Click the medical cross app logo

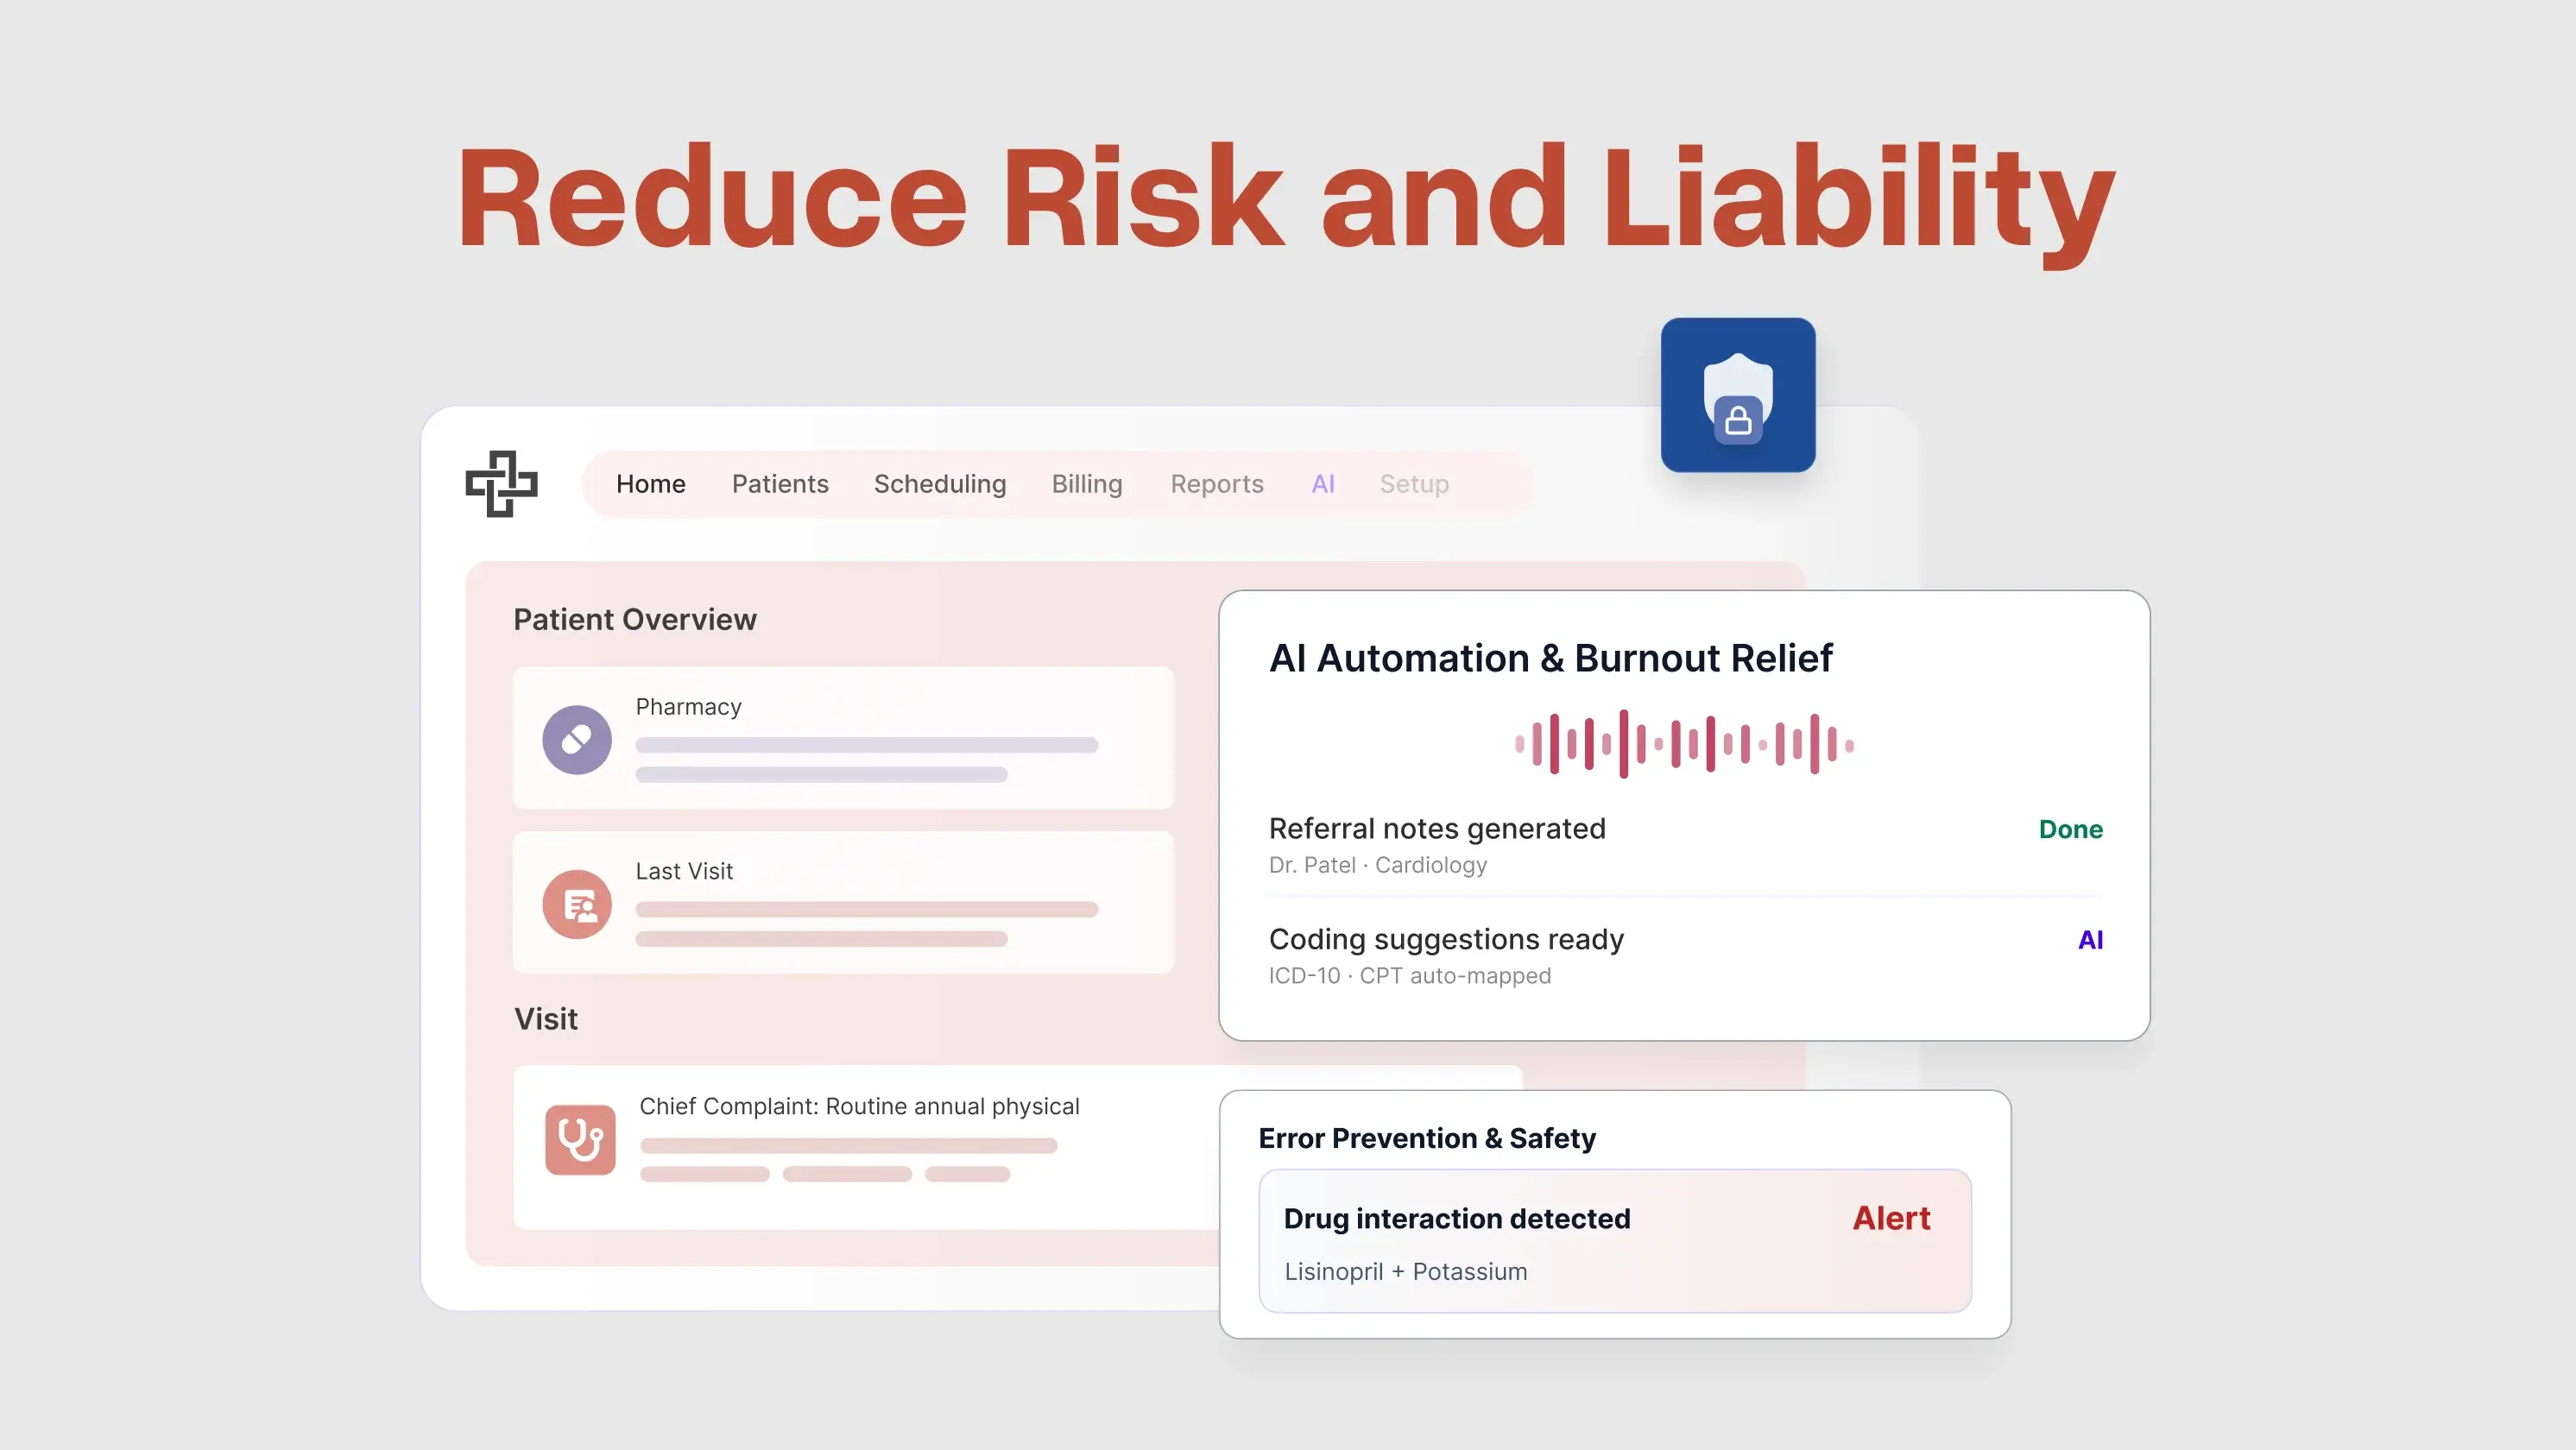pos(502,483)
